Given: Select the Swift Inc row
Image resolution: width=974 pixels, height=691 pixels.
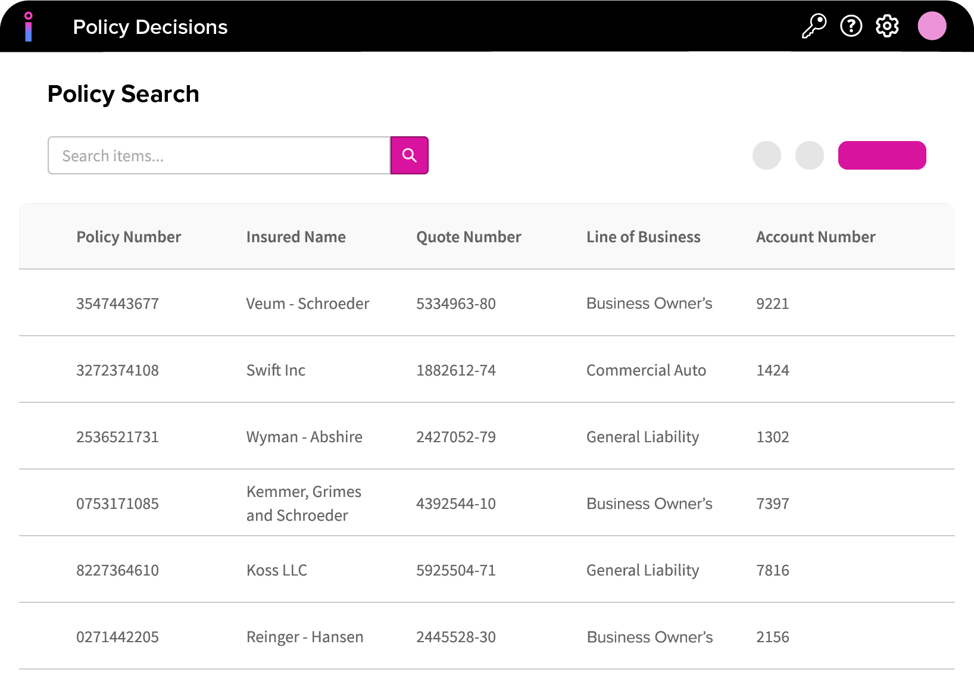Looking at the screenshot, I should (276, 370).
